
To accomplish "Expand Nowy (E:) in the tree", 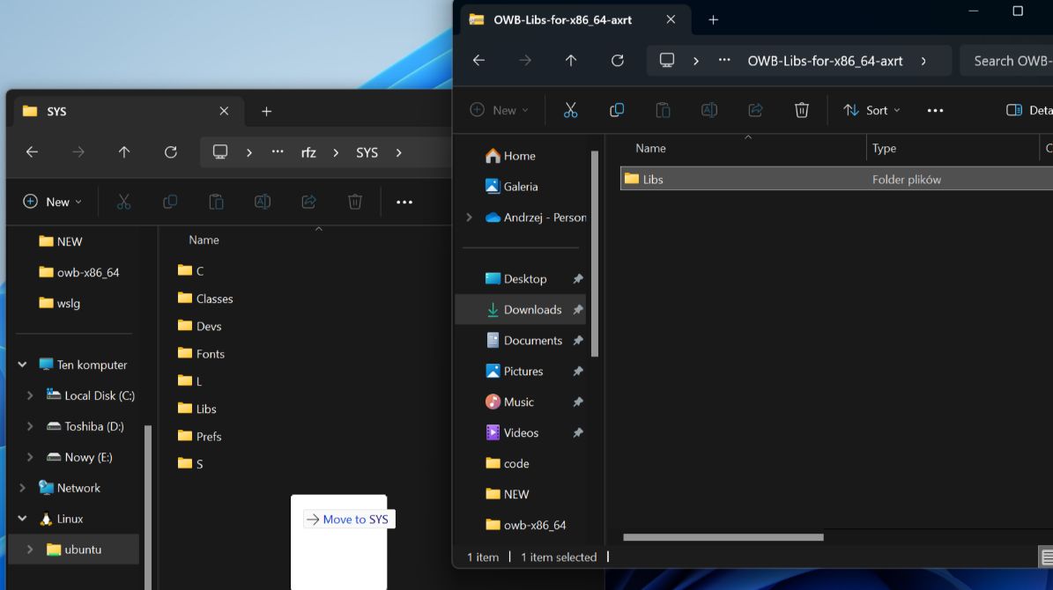I will click(x=30, y=457).
